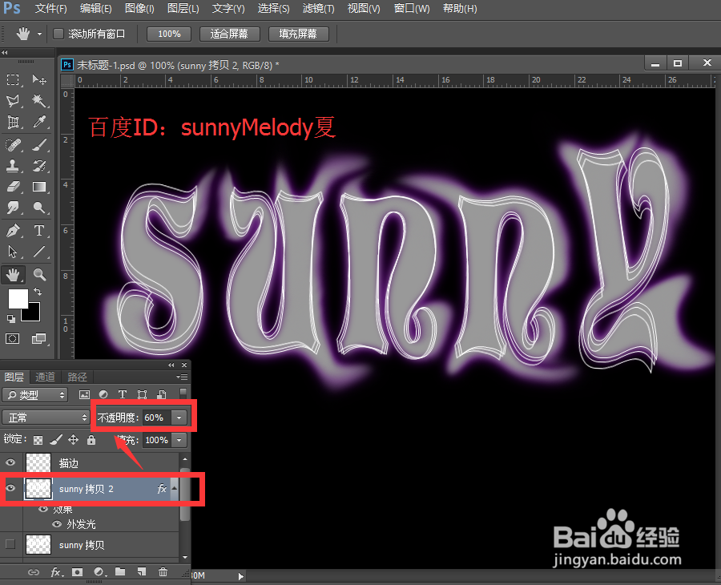The height and width of the screenshot is (585, 721).
Task: Open the 编辑(E) menu
Action: coord(95,8)
